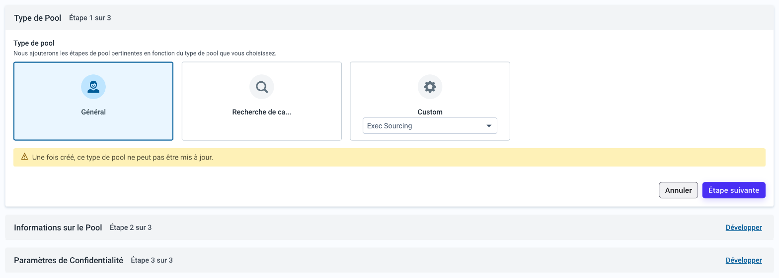Viewport: 779px width, 278px height.
Task: Click the Custom gear icon
Action: [430, 87]
